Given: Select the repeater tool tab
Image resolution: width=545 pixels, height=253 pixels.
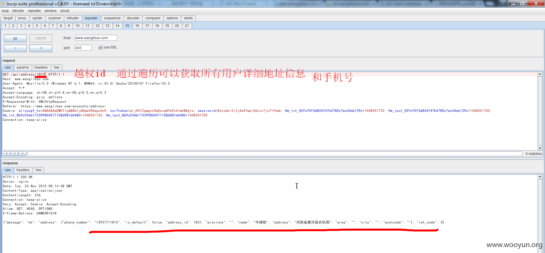Looking at the screenshot, I should click(91, 18).
